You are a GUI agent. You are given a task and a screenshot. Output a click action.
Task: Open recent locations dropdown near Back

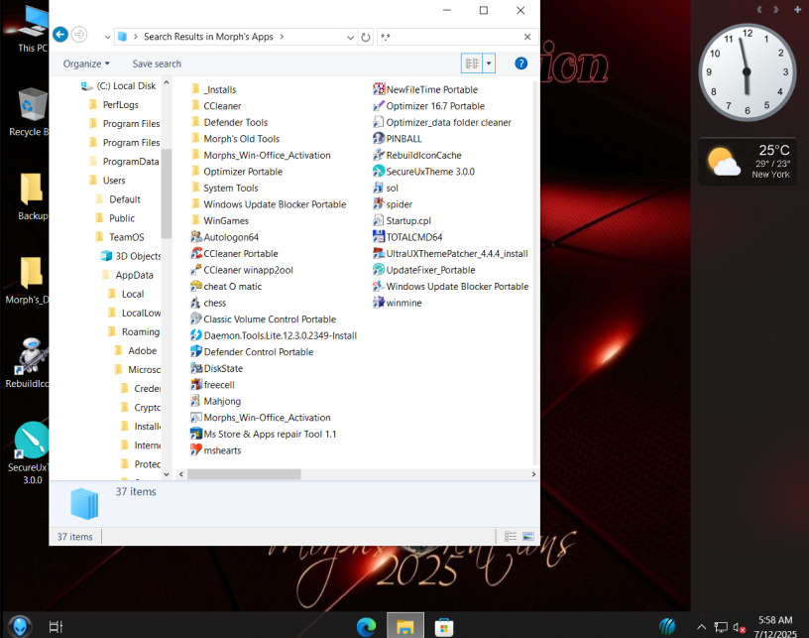[x=107, y=37]
